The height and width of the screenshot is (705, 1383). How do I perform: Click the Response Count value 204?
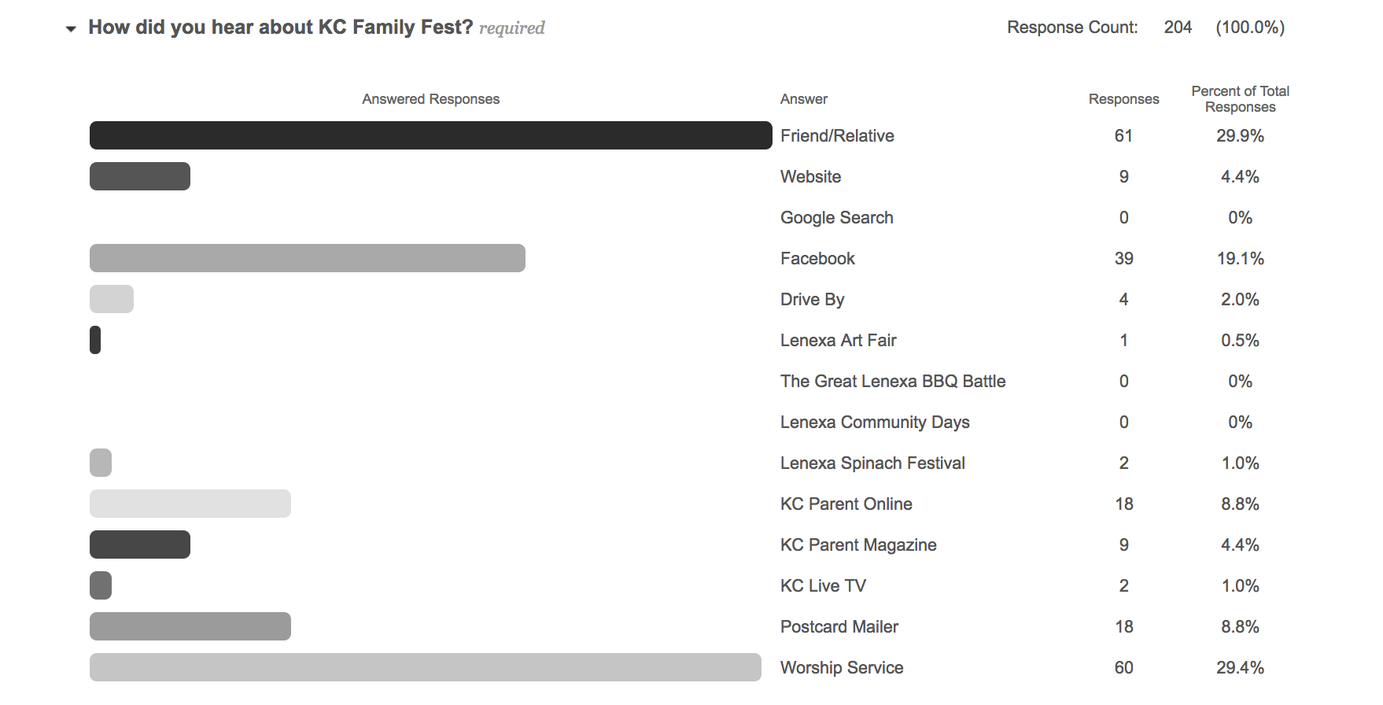[1178, 28]
